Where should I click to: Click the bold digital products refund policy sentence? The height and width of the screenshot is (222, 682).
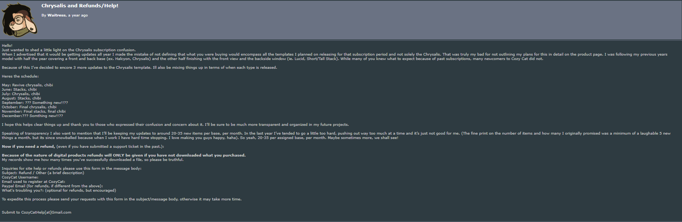(124, 155)
